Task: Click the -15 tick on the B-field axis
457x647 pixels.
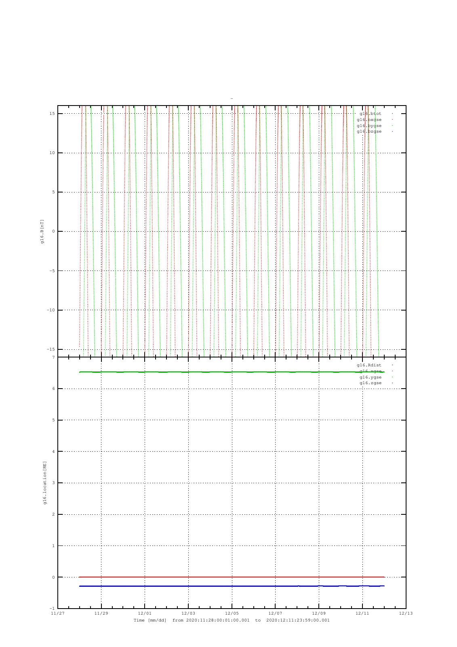Action: point(51,349)
